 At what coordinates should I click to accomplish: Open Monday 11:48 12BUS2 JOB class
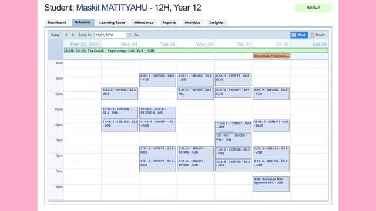pos(120,125)
